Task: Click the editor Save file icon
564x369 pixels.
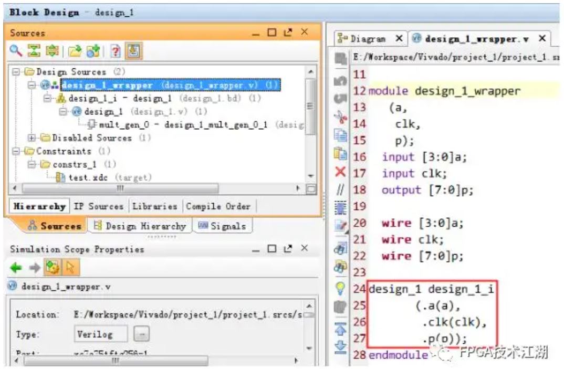Action: (340, 58)
